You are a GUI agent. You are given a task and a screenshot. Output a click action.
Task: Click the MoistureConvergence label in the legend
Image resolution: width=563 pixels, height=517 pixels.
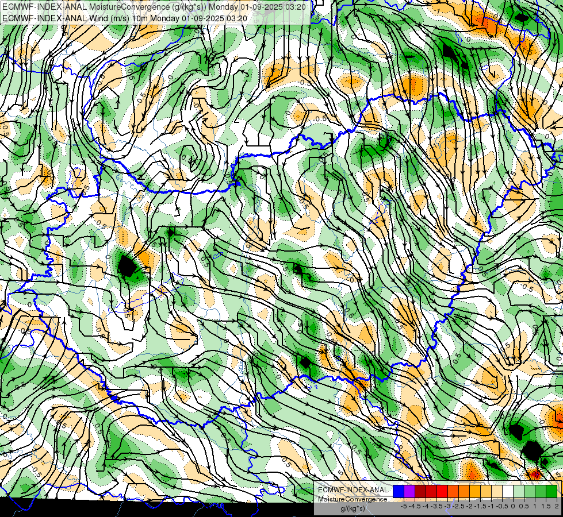pyautogui.click(x=353, y=499)
